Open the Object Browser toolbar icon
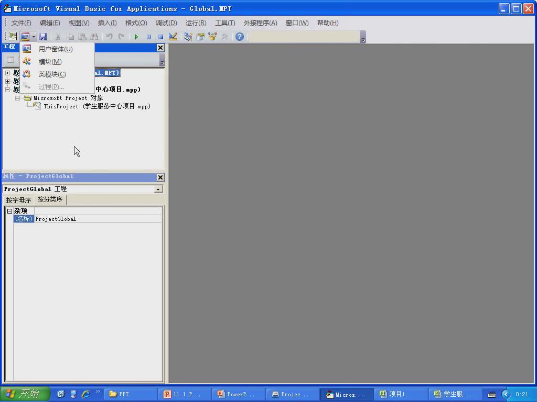 pyautogui.click(x=212, y=36)
